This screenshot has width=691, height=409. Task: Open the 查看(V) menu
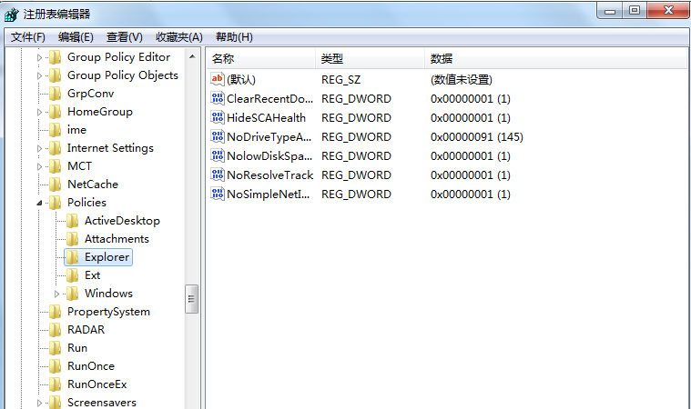(x=125, y=37)
